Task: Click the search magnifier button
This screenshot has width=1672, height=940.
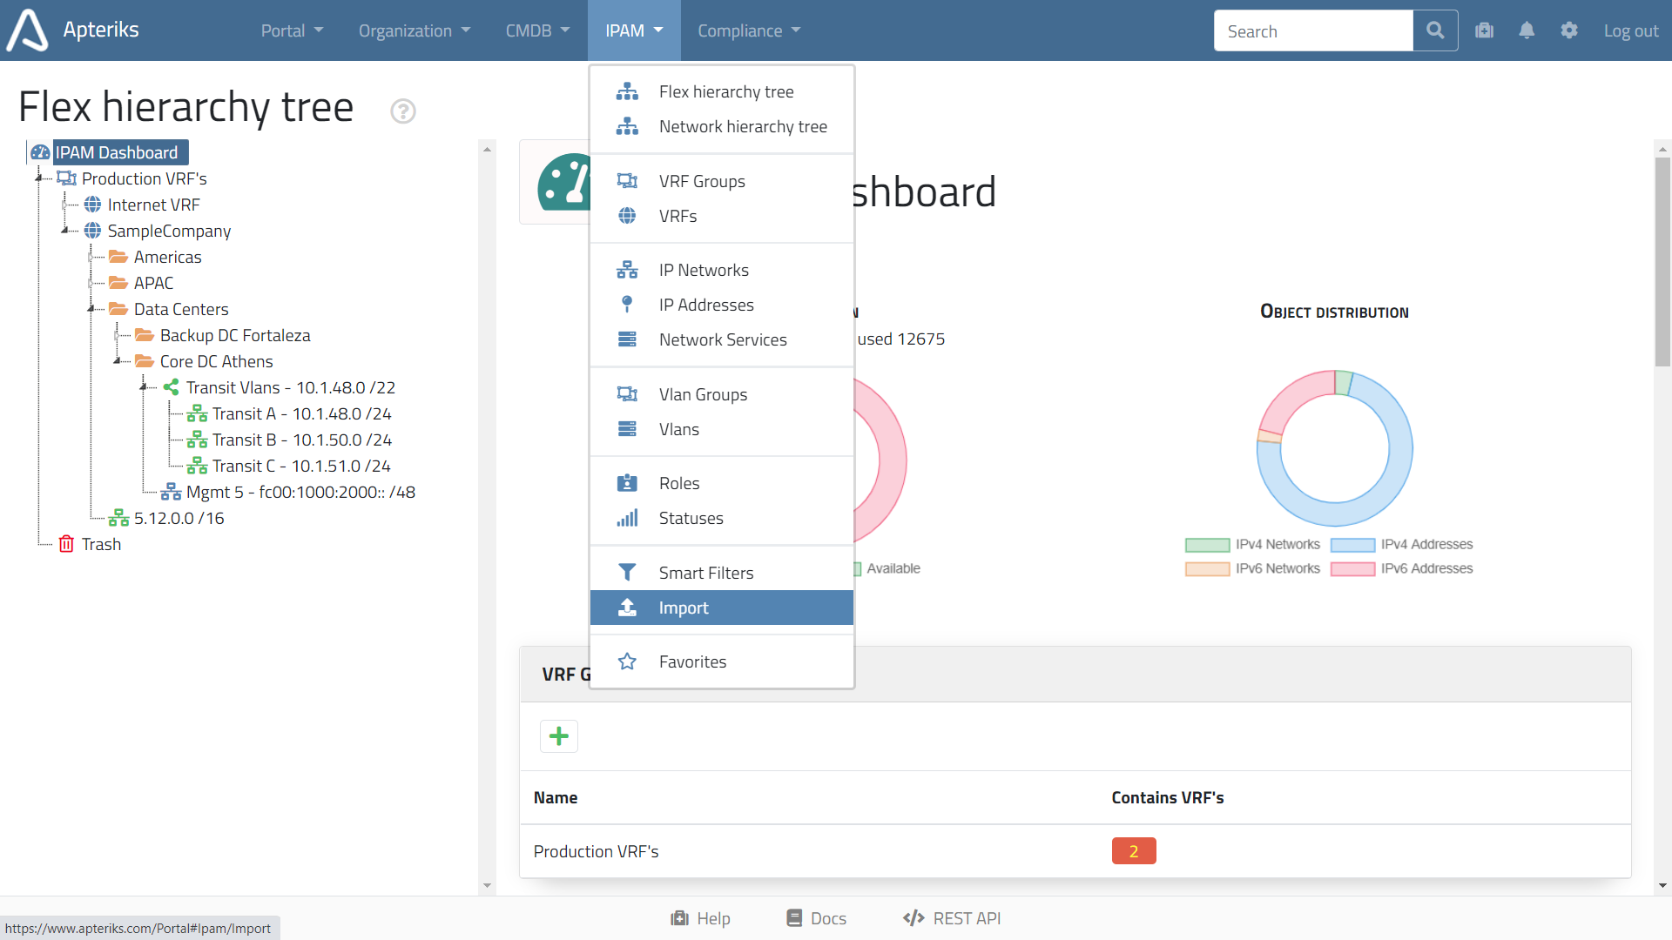Action: point(1435,31)
